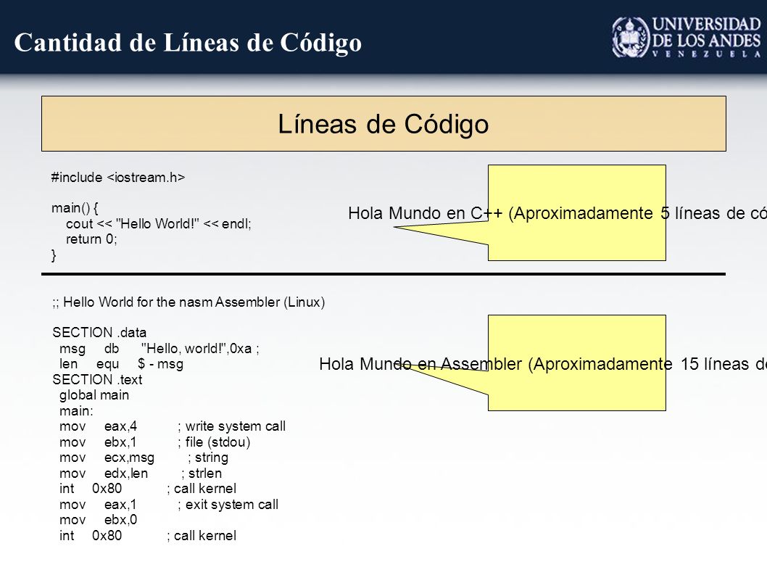Click the 'mov edx,len' instruction

(104, 473)
